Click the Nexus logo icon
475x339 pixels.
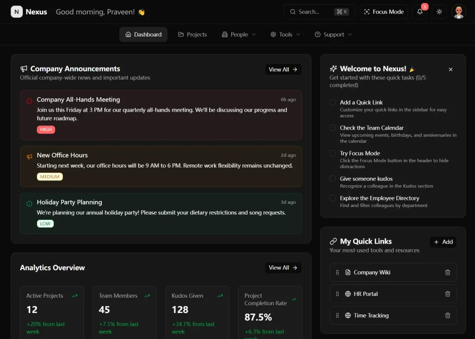(16, 12)
